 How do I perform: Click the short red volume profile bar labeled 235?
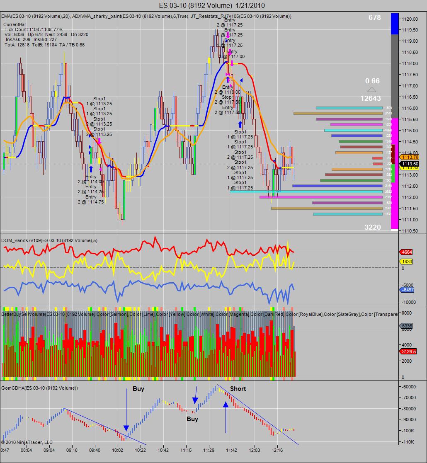(377, 158)
